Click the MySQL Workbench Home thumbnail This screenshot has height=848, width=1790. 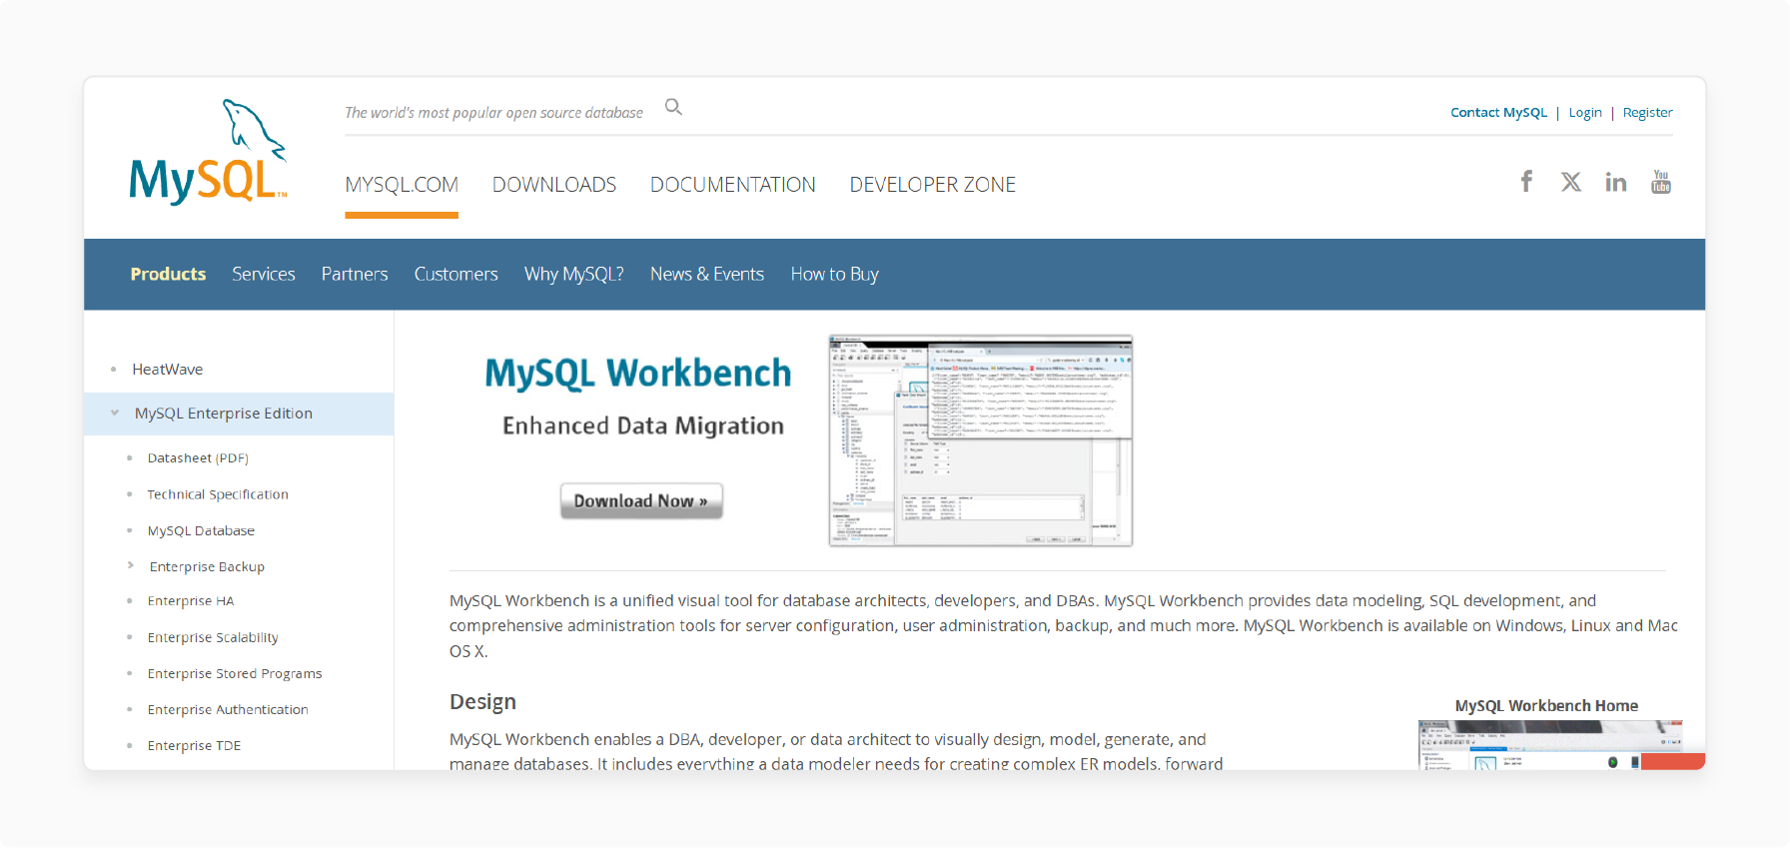coord(1550,745)
